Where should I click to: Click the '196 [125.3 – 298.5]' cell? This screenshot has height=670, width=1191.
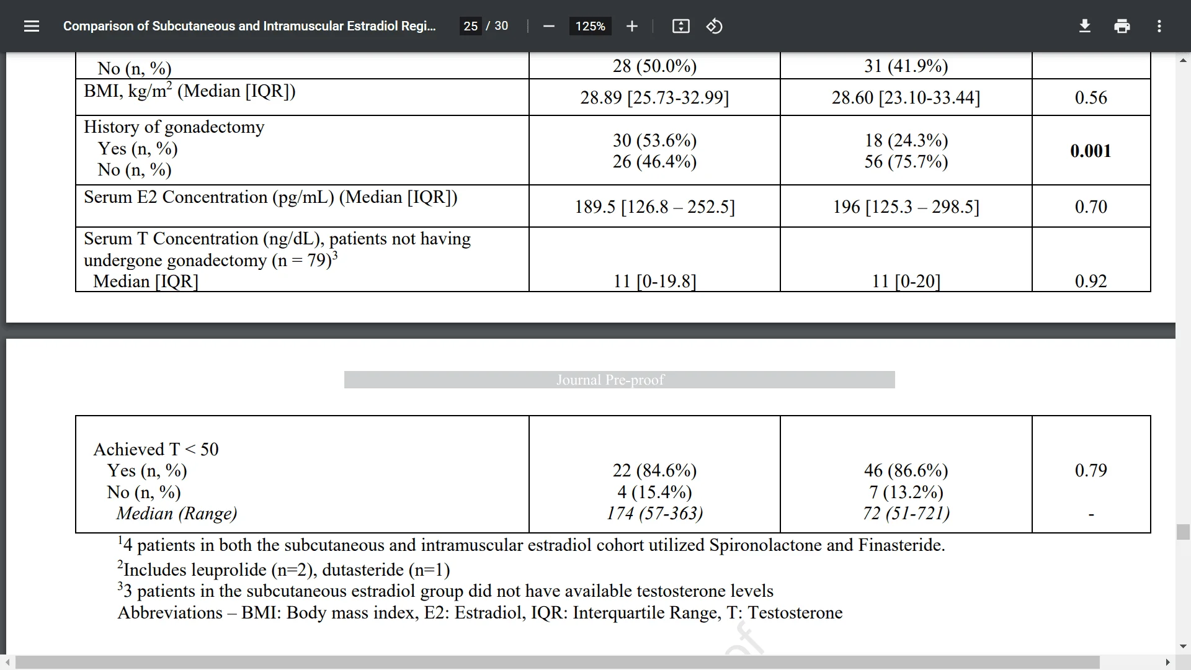(906, 207)
